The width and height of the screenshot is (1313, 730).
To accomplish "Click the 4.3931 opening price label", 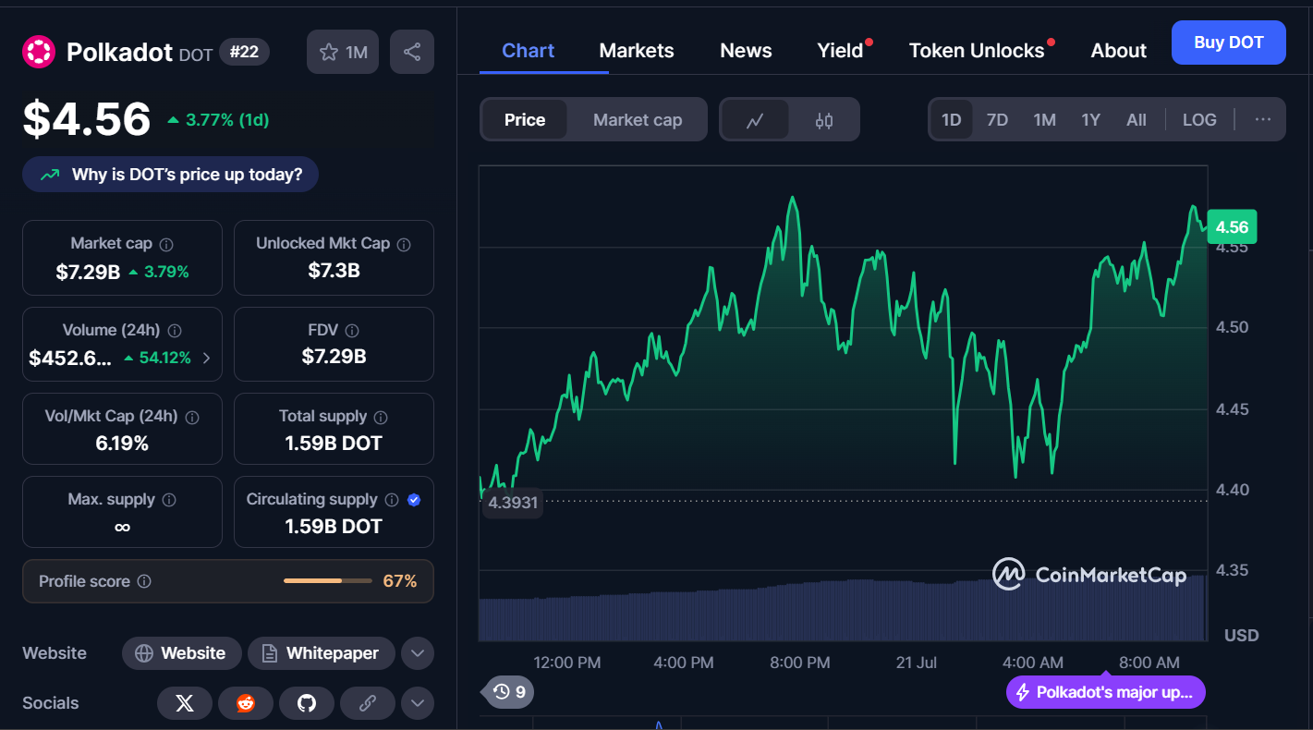I will point(512,504).
